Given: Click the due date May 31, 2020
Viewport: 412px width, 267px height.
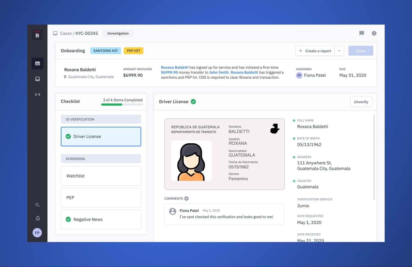Looking at the screenshot, I should click(353, 75).
